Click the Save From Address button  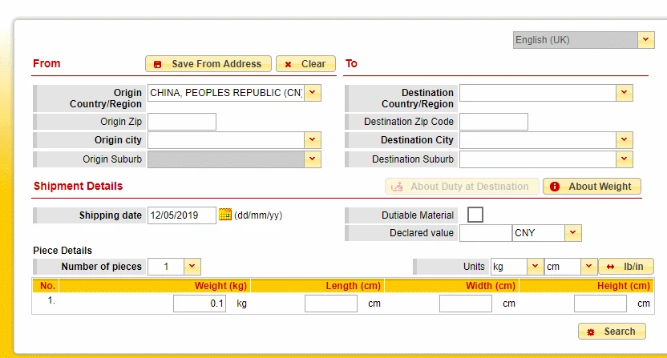coord(208,64)
